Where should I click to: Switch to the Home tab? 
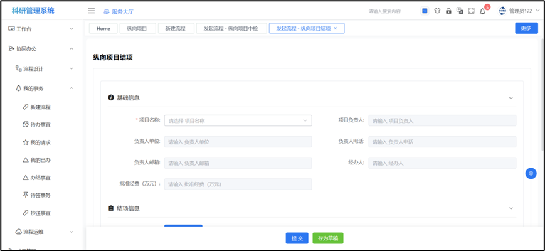click(x=103, y=28)
